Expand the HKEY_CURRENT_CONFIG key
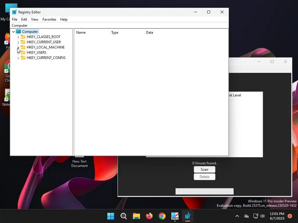The width and height of the screenshot is (298, 223). (18, 58)
